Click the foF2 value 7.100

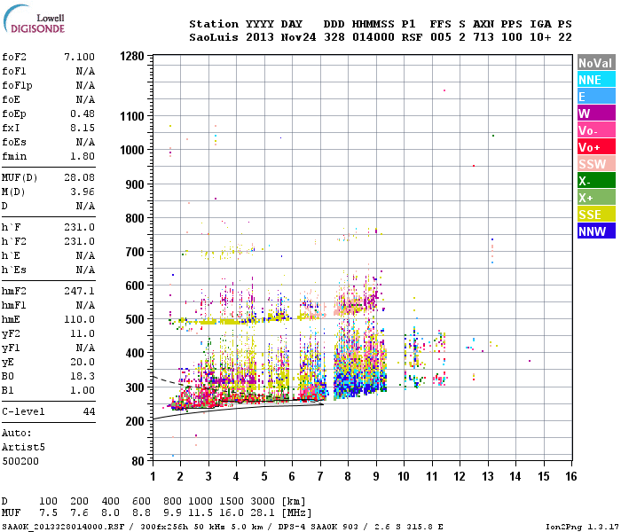point(80,57)
